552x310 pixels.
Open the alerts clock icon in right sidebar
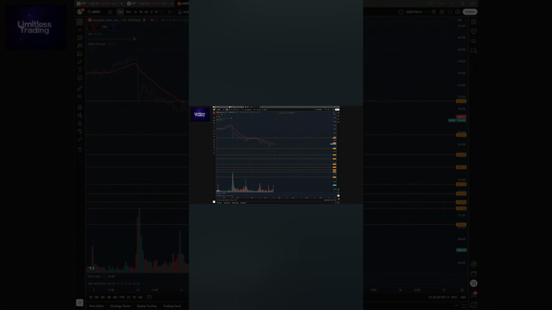click(474, 31)
